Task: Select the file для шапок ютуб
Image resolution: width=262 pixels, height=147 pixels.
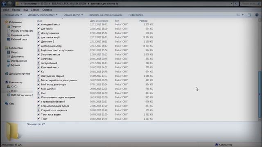Action: tap(50, 37)
